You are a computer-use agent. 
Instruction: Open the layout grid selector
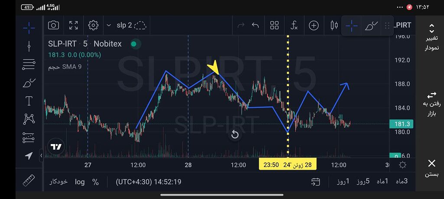pos(274,26)
